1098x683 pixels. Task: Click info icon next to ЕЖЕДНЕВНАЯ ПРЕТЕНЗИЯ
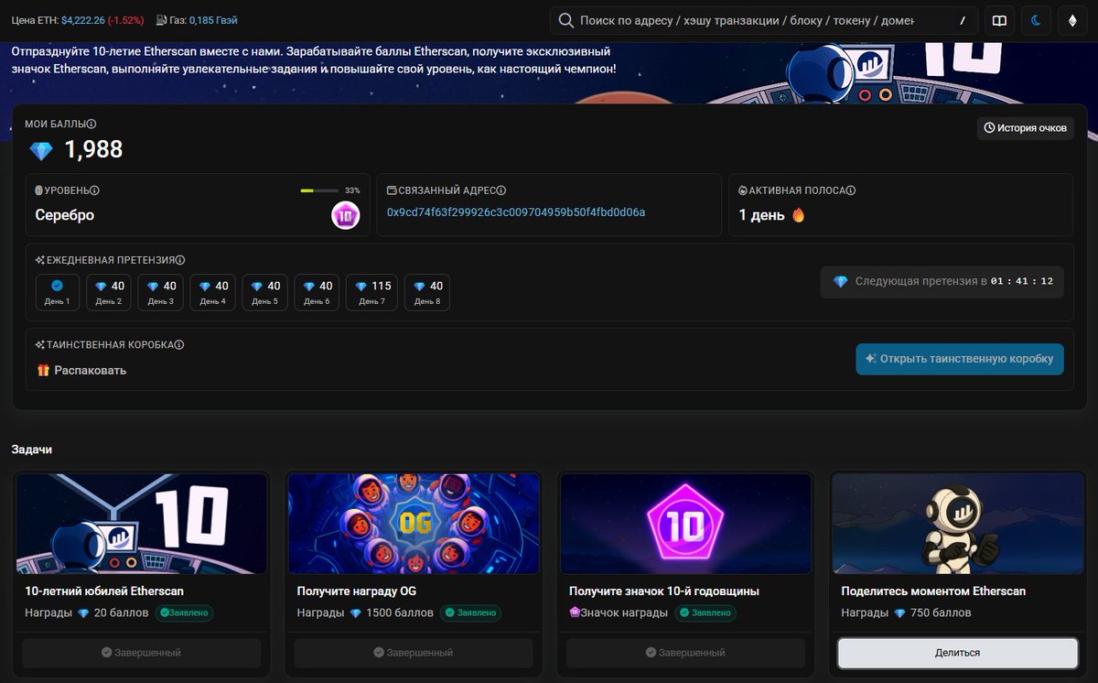point(180,260)
